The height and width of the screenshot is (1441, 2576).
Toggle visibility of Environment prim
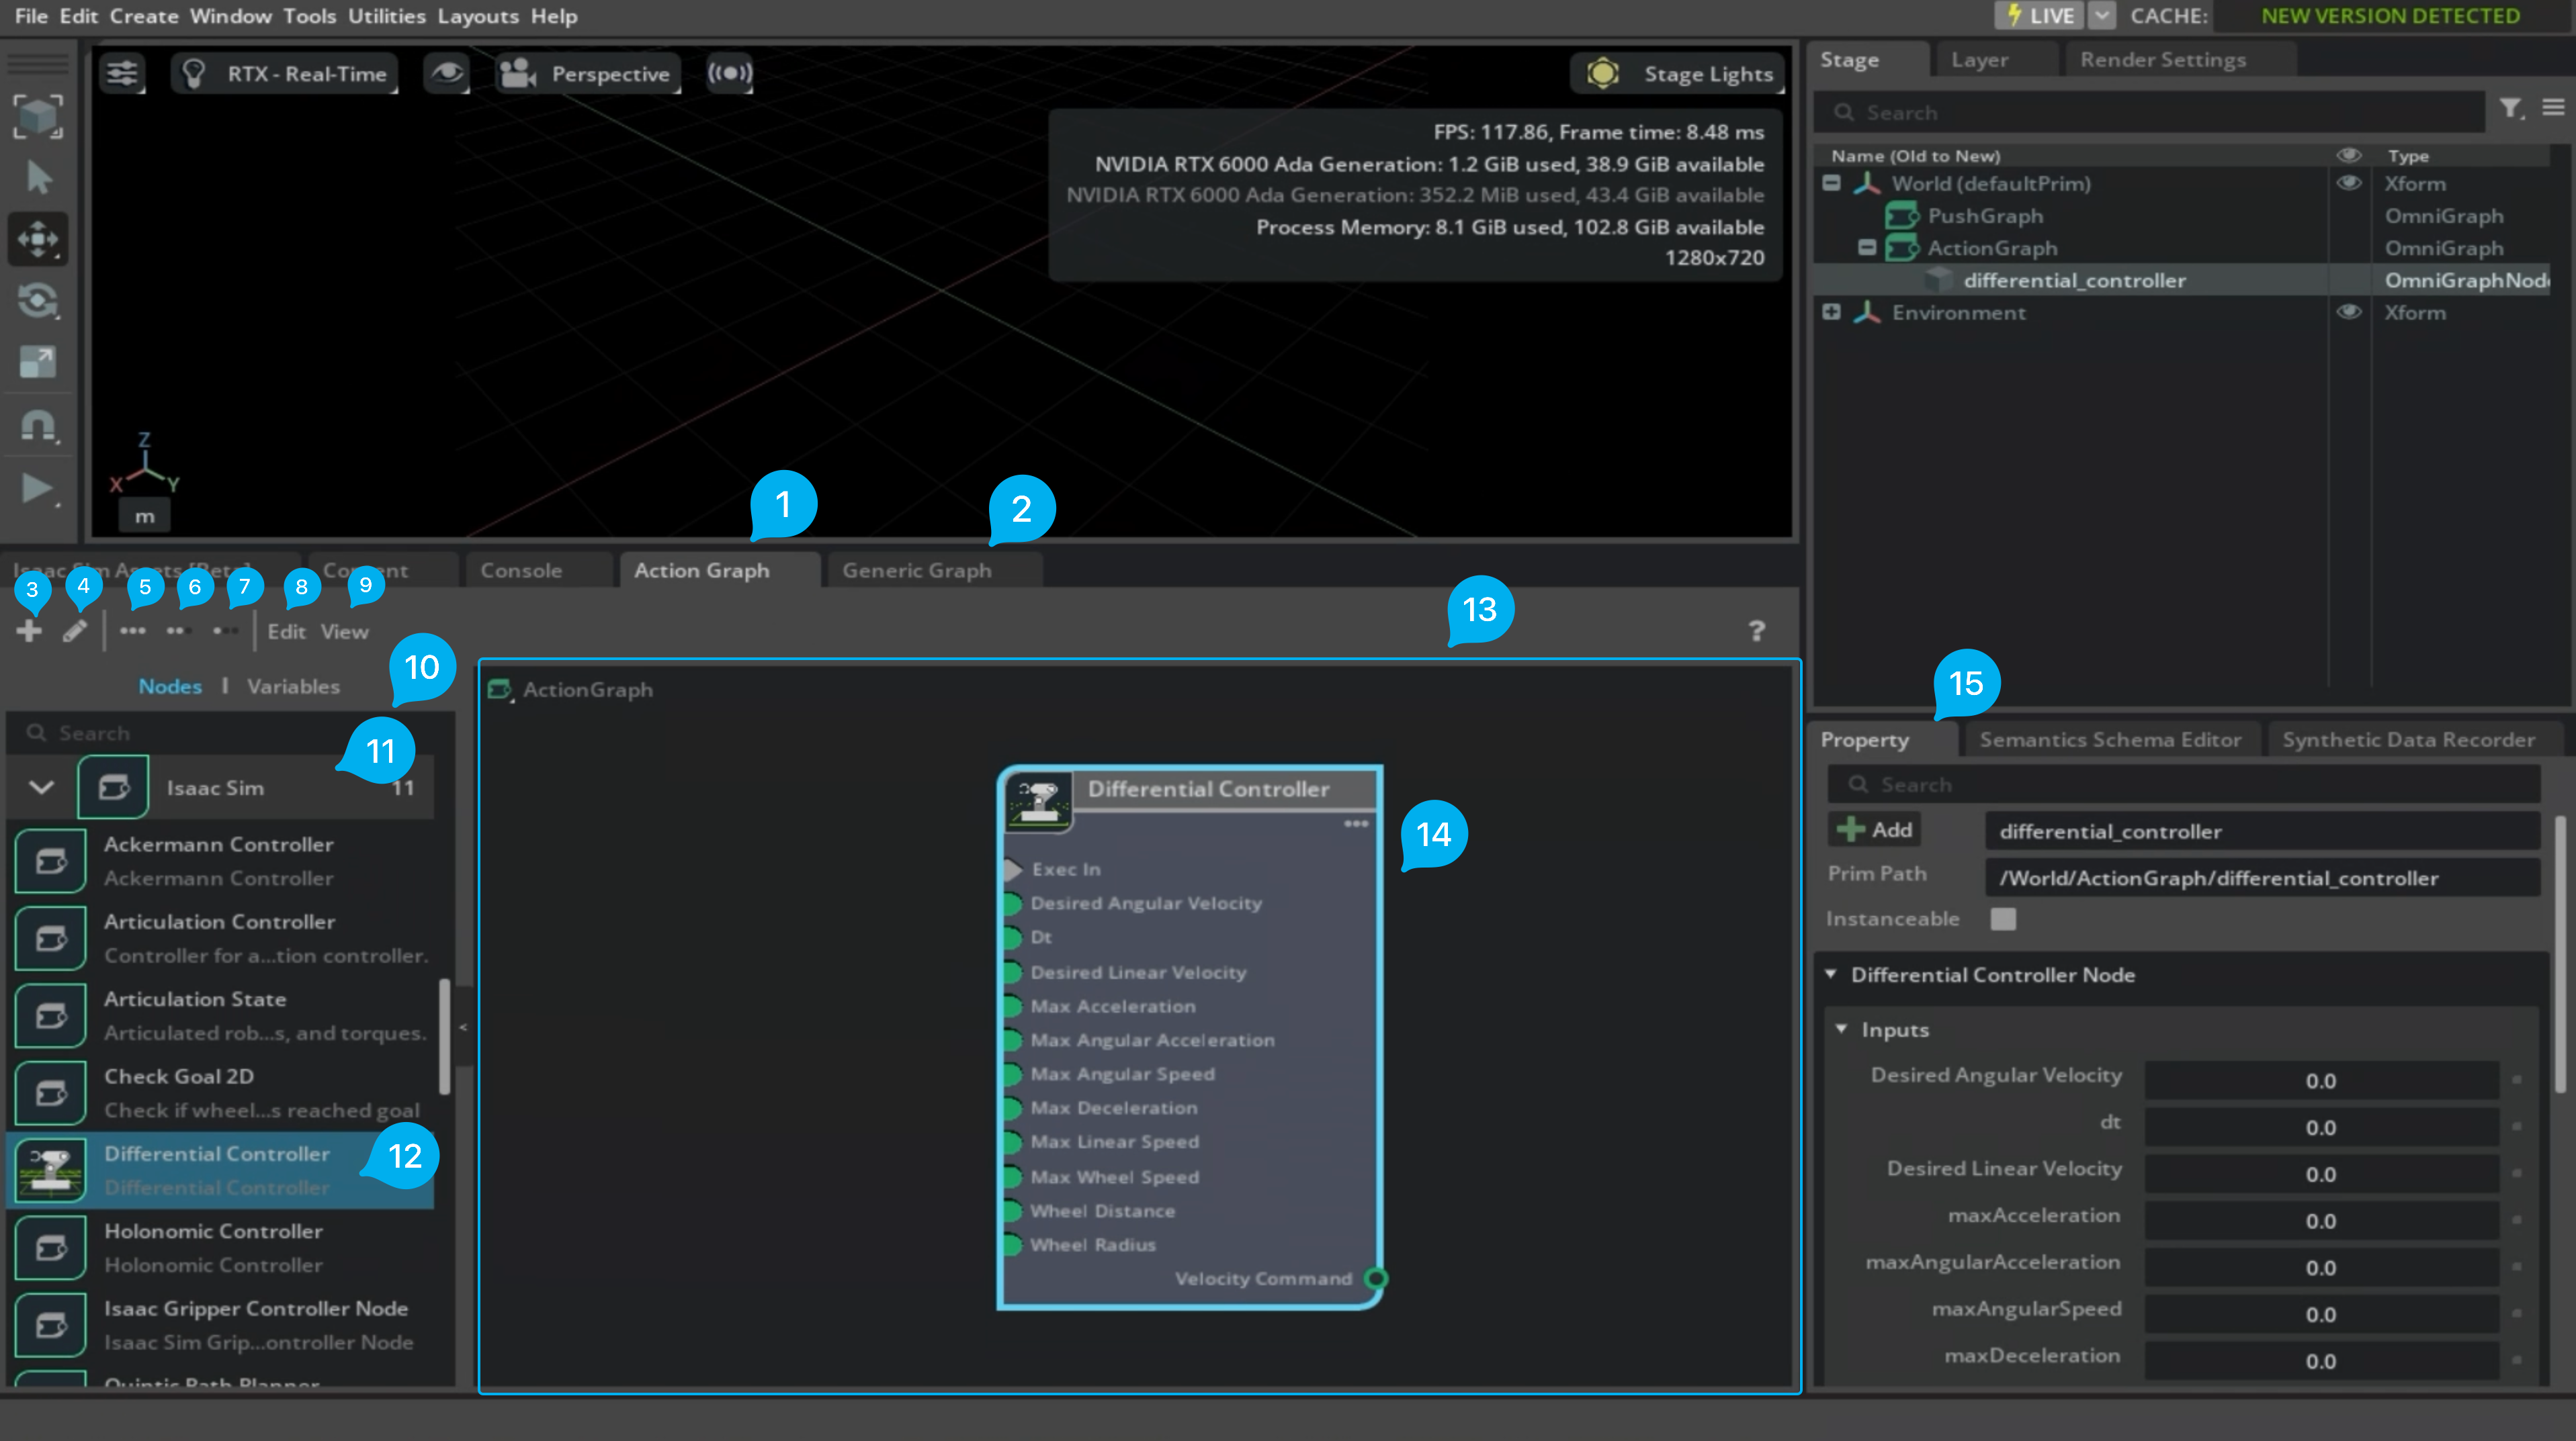coord(2349,312)
